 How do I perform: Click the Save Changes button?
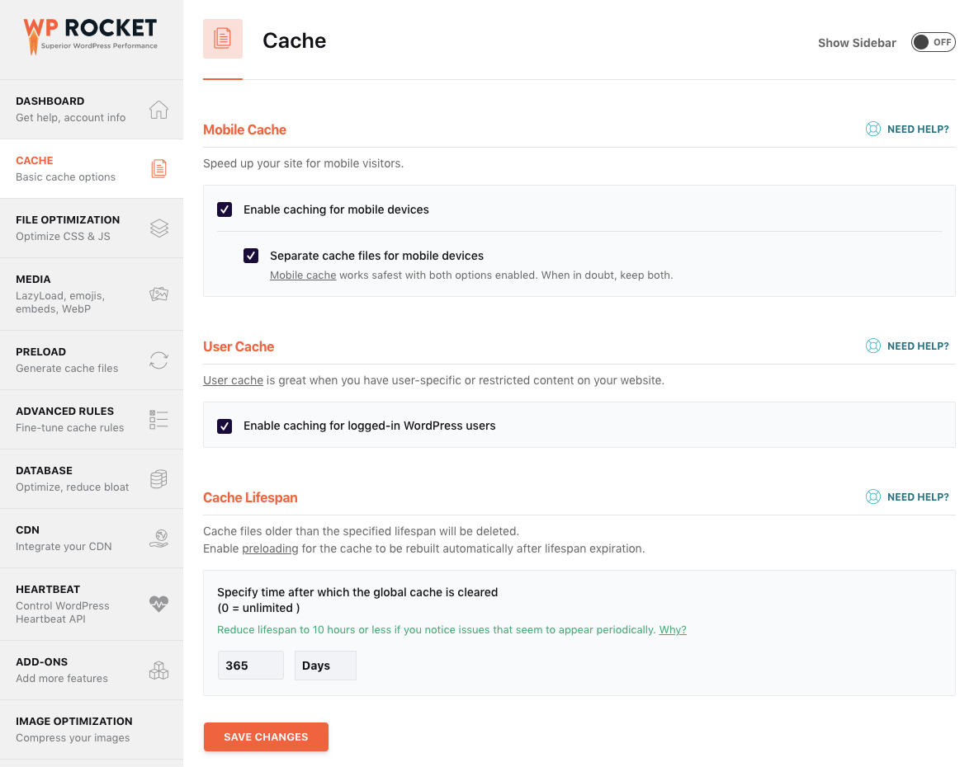(x=266, y=736)
